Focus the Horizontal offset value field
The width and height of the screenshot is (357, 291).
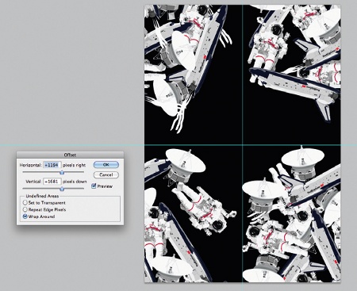click(52, 165)
